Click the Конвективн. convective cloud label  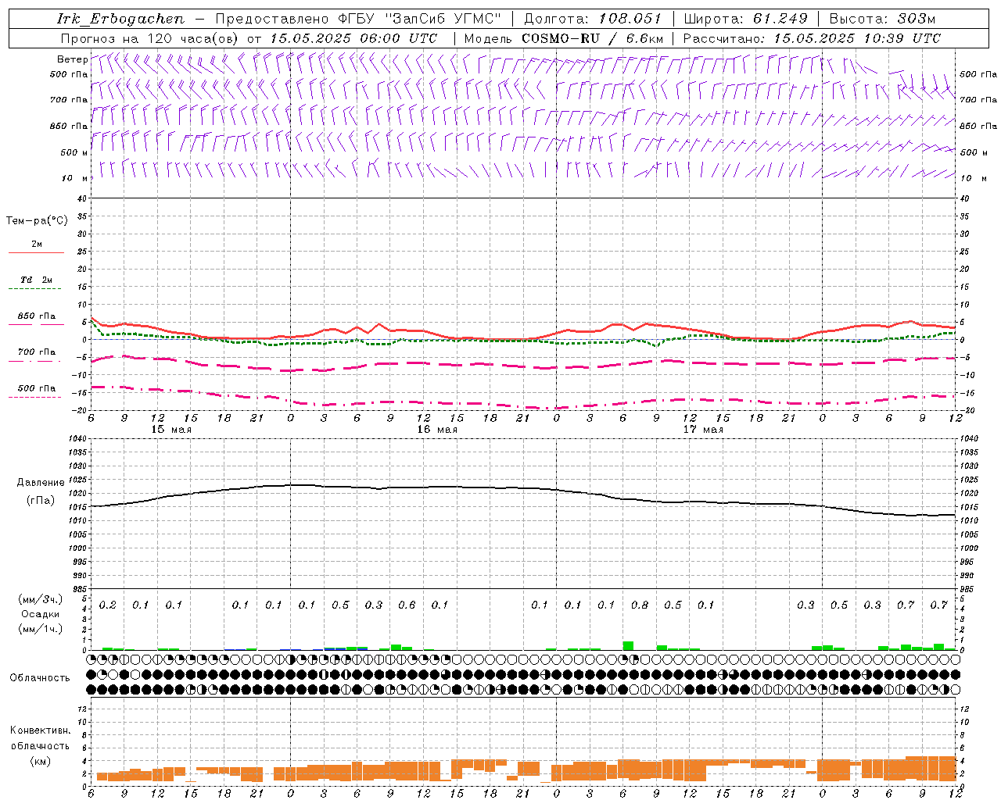(x=40, y=730)
